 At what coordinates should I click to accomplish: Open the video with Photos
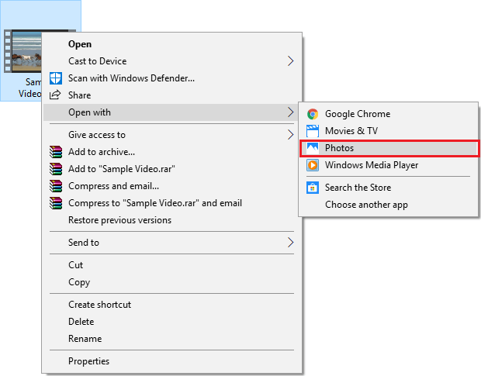(389, 148)
